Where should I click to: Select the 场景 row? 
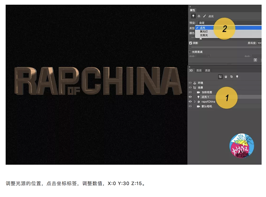[x=225, y=88]
